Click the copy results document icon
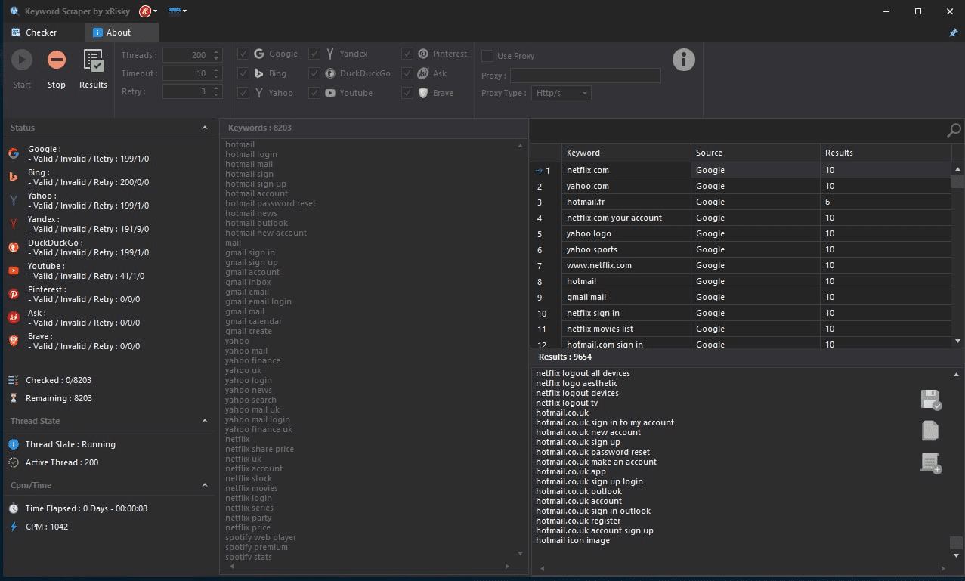965x581 pixels. point(930,431)
